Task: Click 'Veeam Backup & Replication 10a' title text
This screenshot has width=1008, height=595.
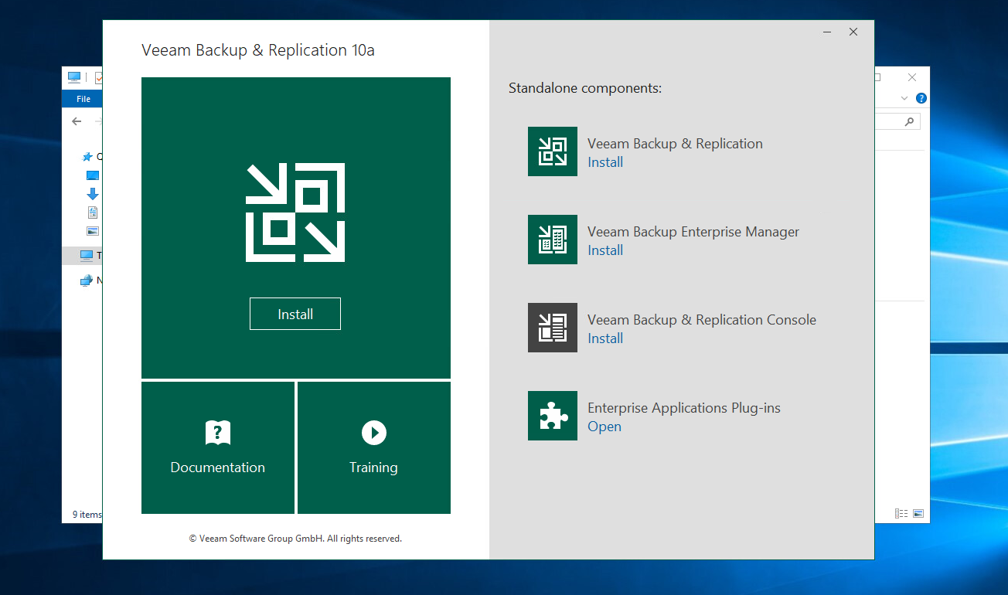Action: [258, 50]
